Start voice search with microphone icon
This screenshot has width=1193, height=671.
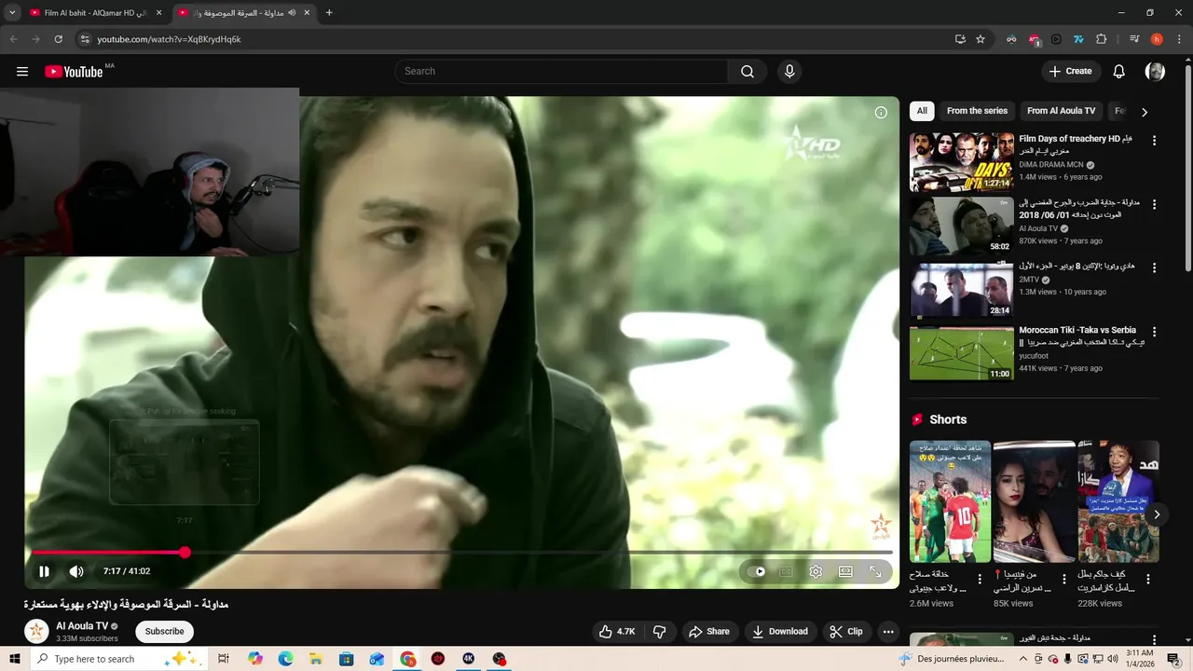pos(789,72)
